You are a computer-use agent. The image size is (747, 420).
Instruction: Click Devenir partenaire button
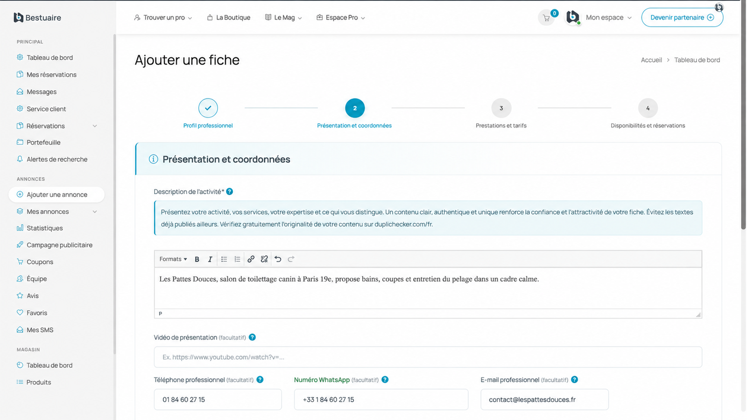coord(682,18)
